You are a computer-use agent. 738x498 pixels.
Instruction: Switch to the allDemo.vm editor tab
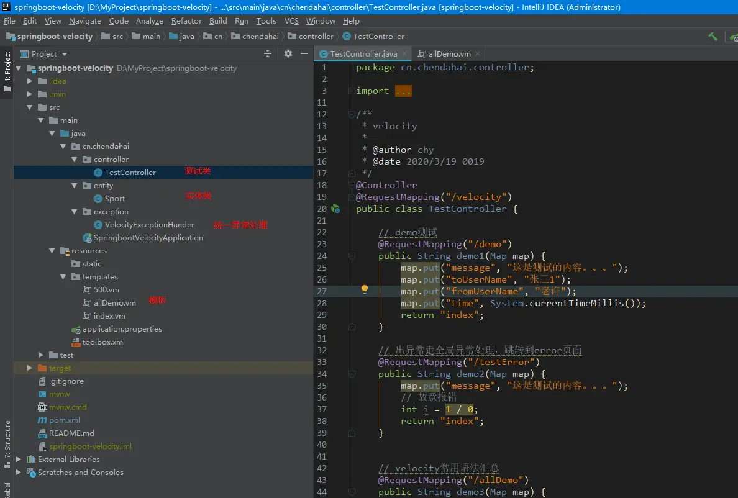[449, 54]
